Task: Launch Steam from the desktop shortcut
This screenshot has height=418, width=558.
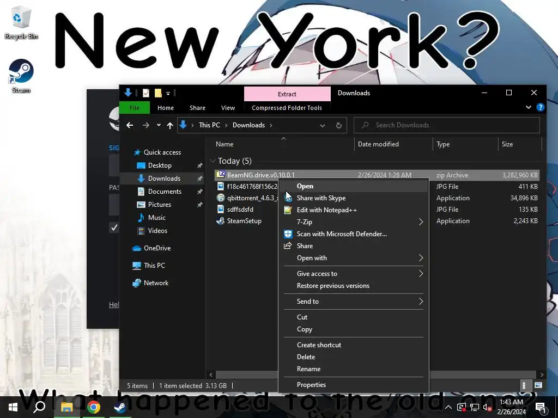Action: [21, 76]
